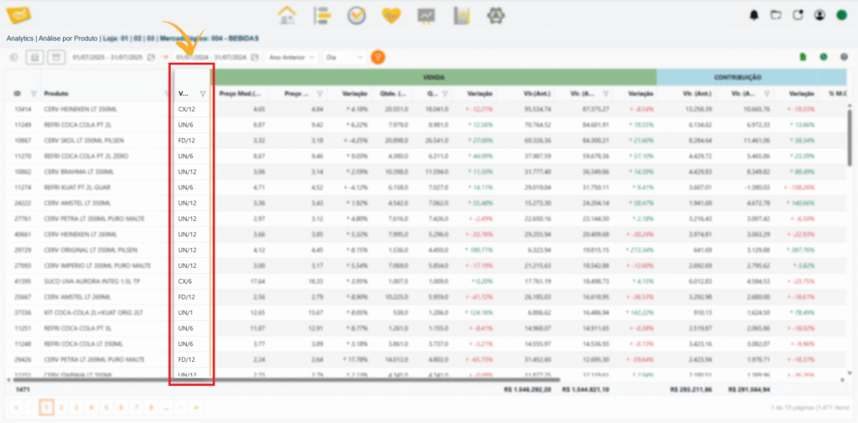Image resolution: width=858 pixels, height=423 pixels.
Task: Open the checkmark clock module icon
Action: click(x=356, y=15)
